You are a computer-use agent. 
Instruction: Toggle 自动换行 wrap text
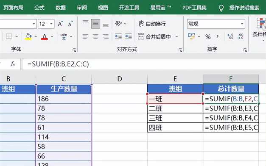pyautogui.click(x=152, y=24)
